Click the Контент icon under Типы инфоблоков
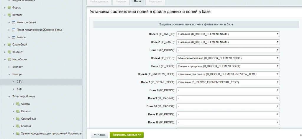The width and height of the screenshot is (302, 139). [18, 126]
